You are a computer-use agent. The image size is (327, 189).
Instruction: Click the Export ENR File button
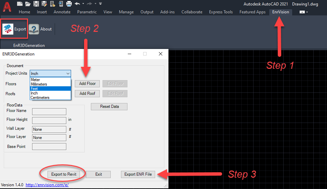pos(138,174)
